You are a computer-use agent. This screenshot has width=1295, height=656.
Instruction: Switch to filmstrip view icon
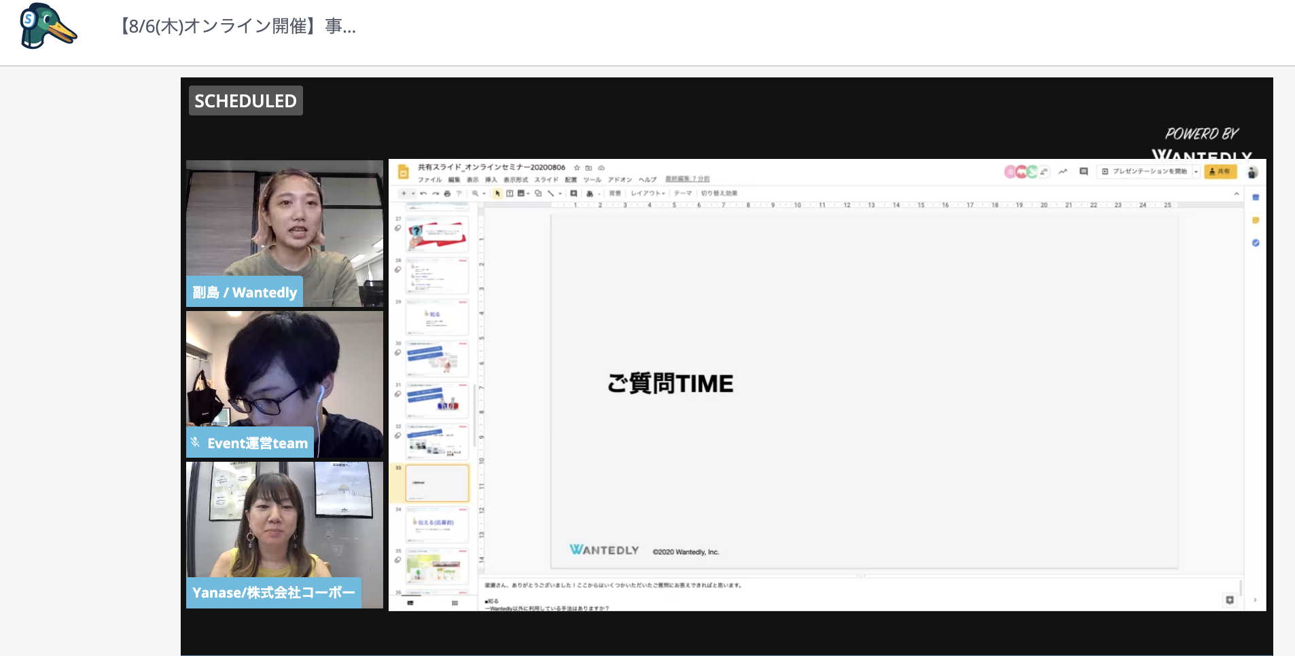(410, 603)
